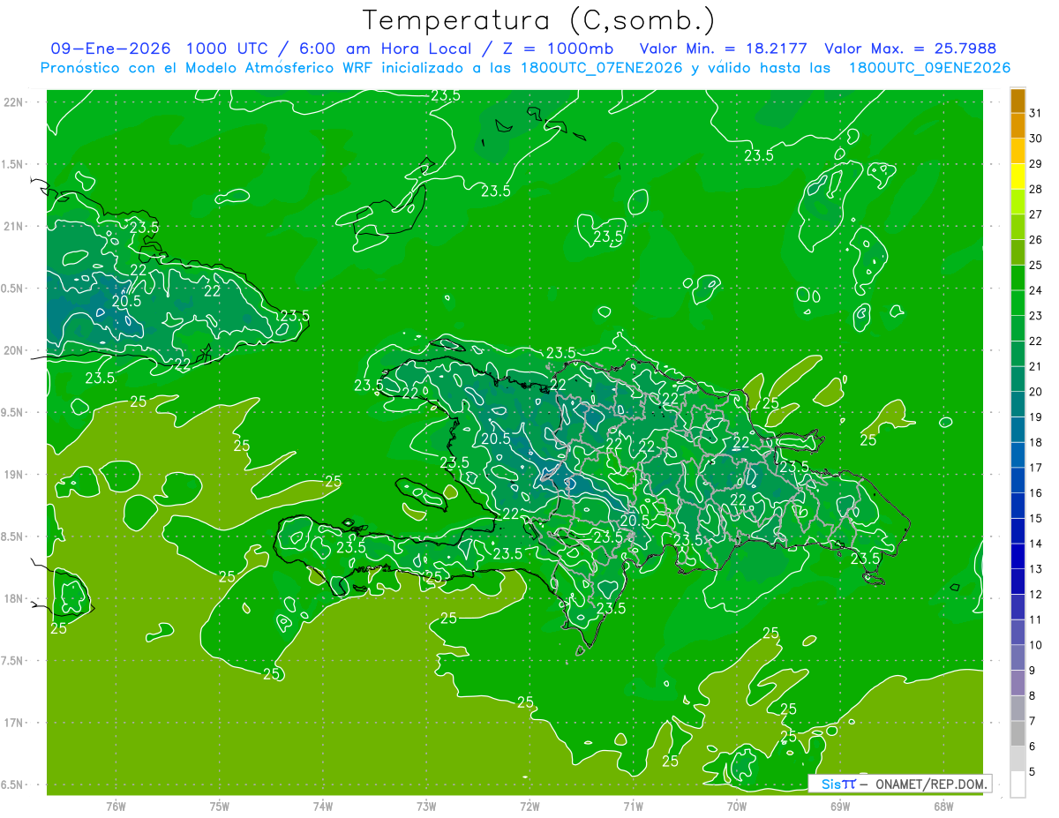
Task: Click the 20N latitude axis label
Action: [14, 350]
